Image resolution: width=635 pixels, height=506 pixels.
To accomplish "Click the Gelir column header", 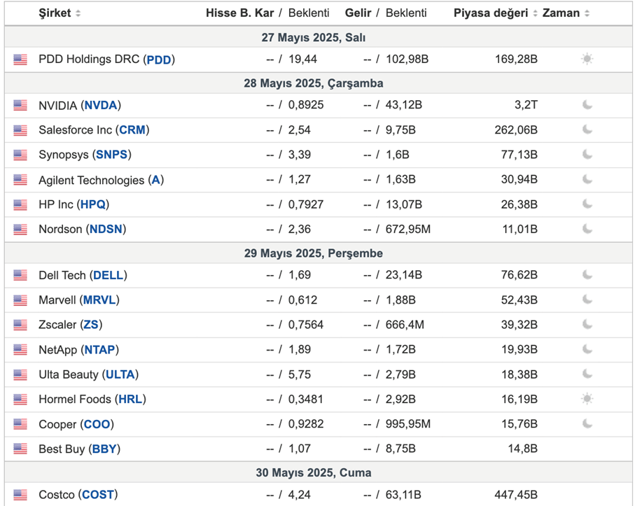I will (358, 13).
